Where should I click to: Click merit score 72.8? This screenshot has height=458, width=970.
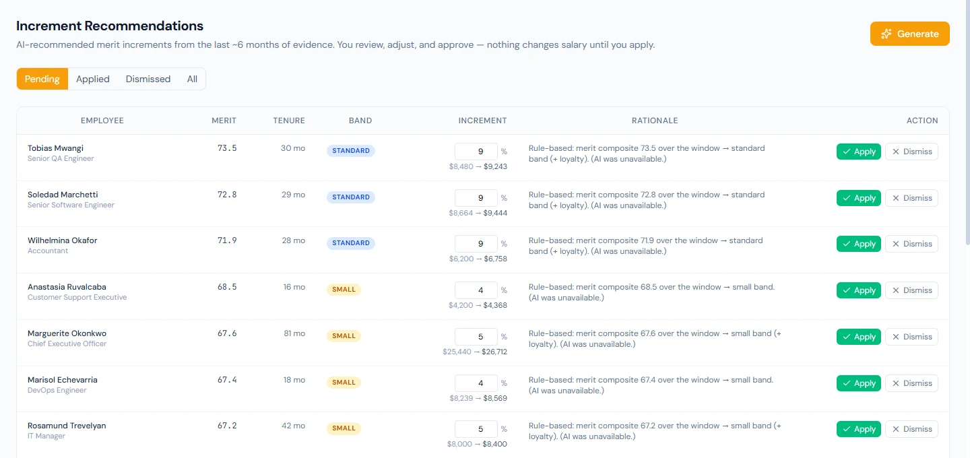(x=227, y=195)
